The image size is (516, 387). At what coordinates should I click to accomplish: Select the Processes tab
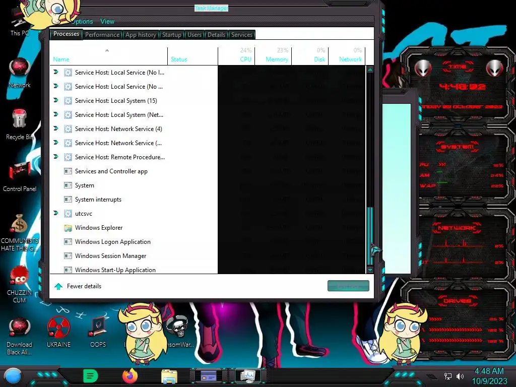(66, 34)
